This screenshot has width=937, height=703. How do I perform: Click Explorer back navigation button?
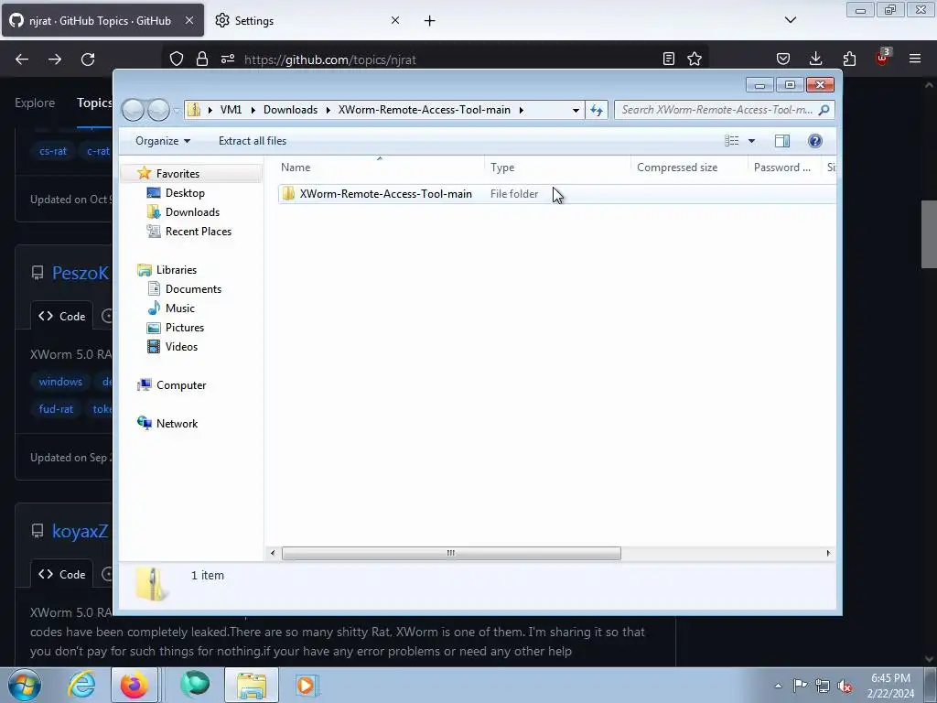[x=134, y=110]
